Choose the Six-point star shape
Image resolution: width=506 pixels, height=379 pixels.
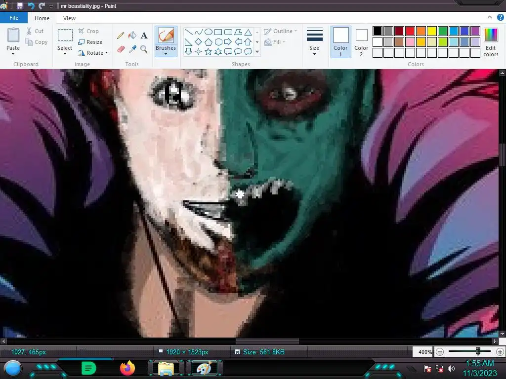click(218, 51)
